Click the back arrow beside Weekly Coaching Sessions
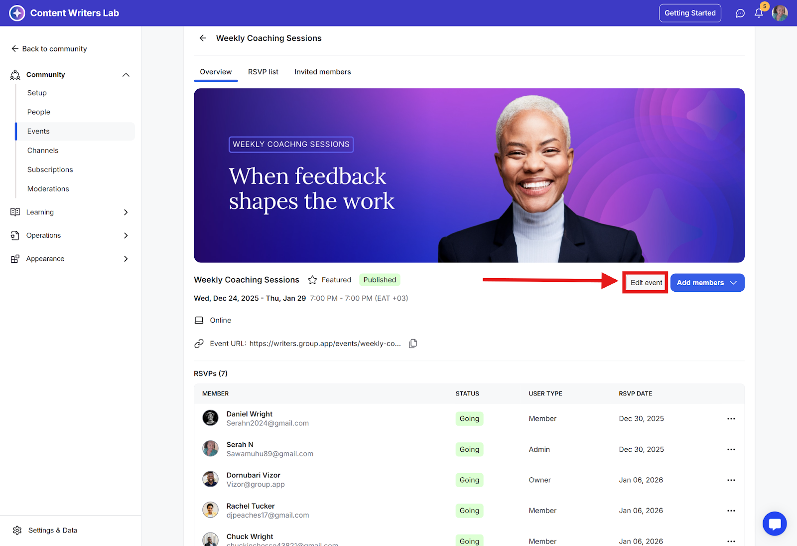797x546 pixels. [203, 38]
